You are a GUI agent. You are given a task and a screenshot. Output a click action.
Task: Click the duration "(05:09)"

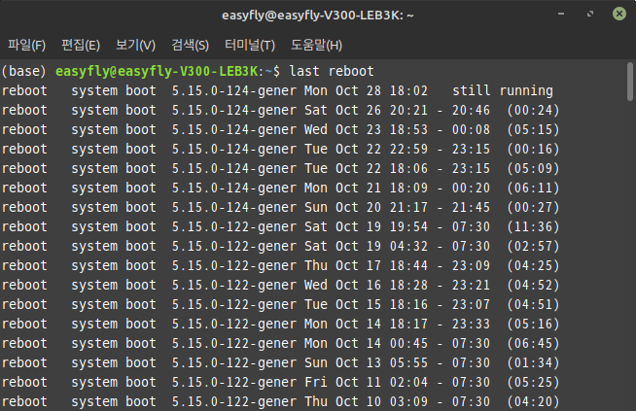533,169
